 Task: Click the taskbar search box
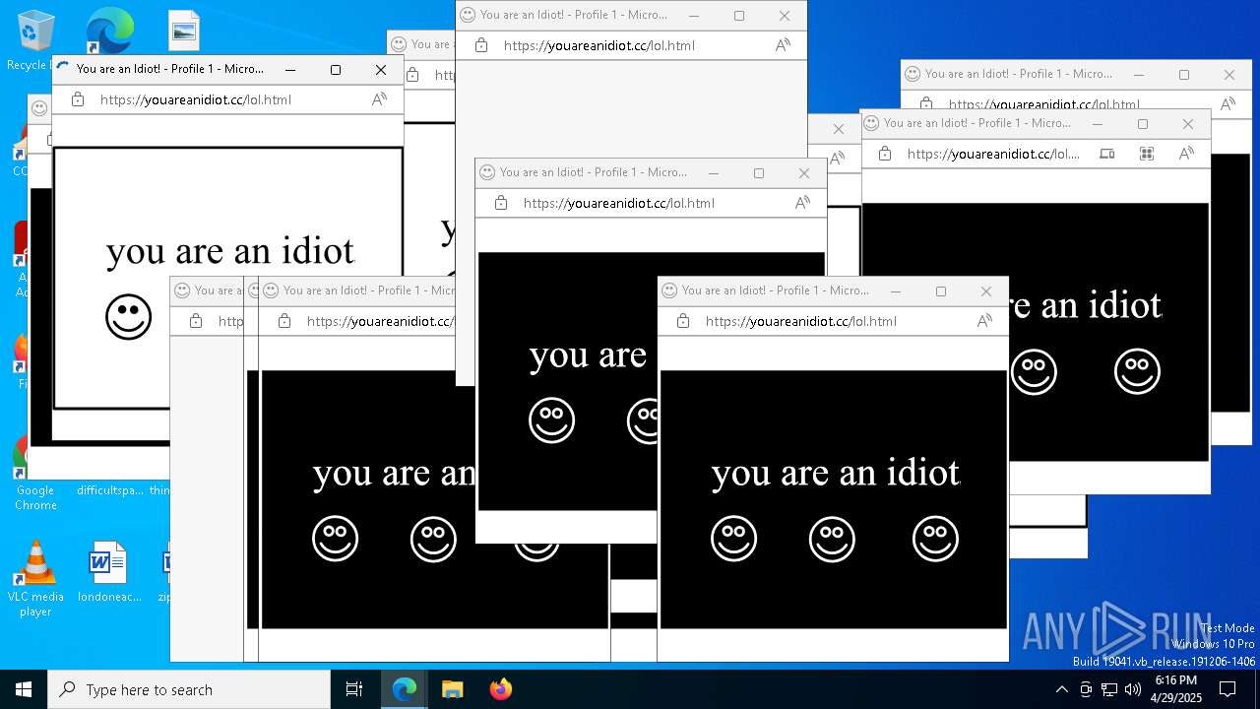tap(189, 689)
